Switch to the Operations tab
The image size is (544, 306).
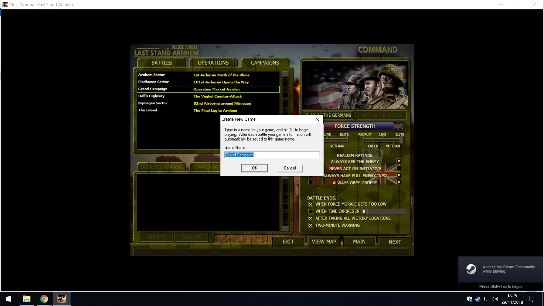click(x=213, y=63)
